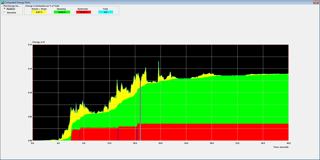Click the 'Plot Energy As...' group label
The width and height of the screenshot is (320, 160).
11,6
